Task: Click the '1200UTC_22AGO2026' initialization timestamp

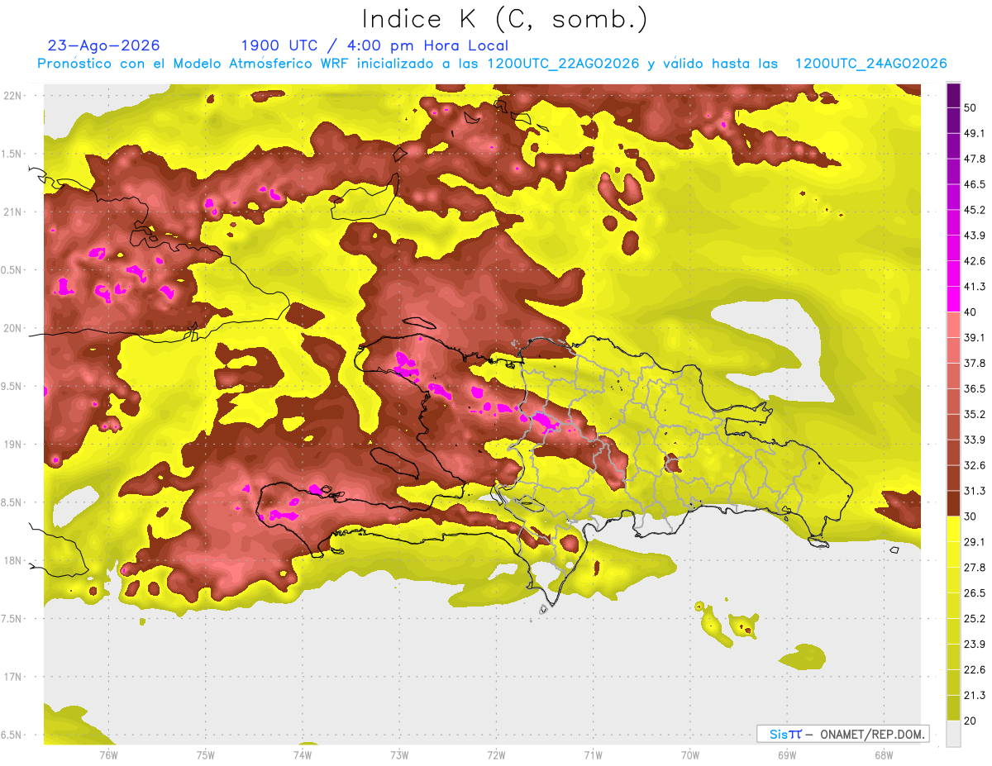Action: click(563, 64)
